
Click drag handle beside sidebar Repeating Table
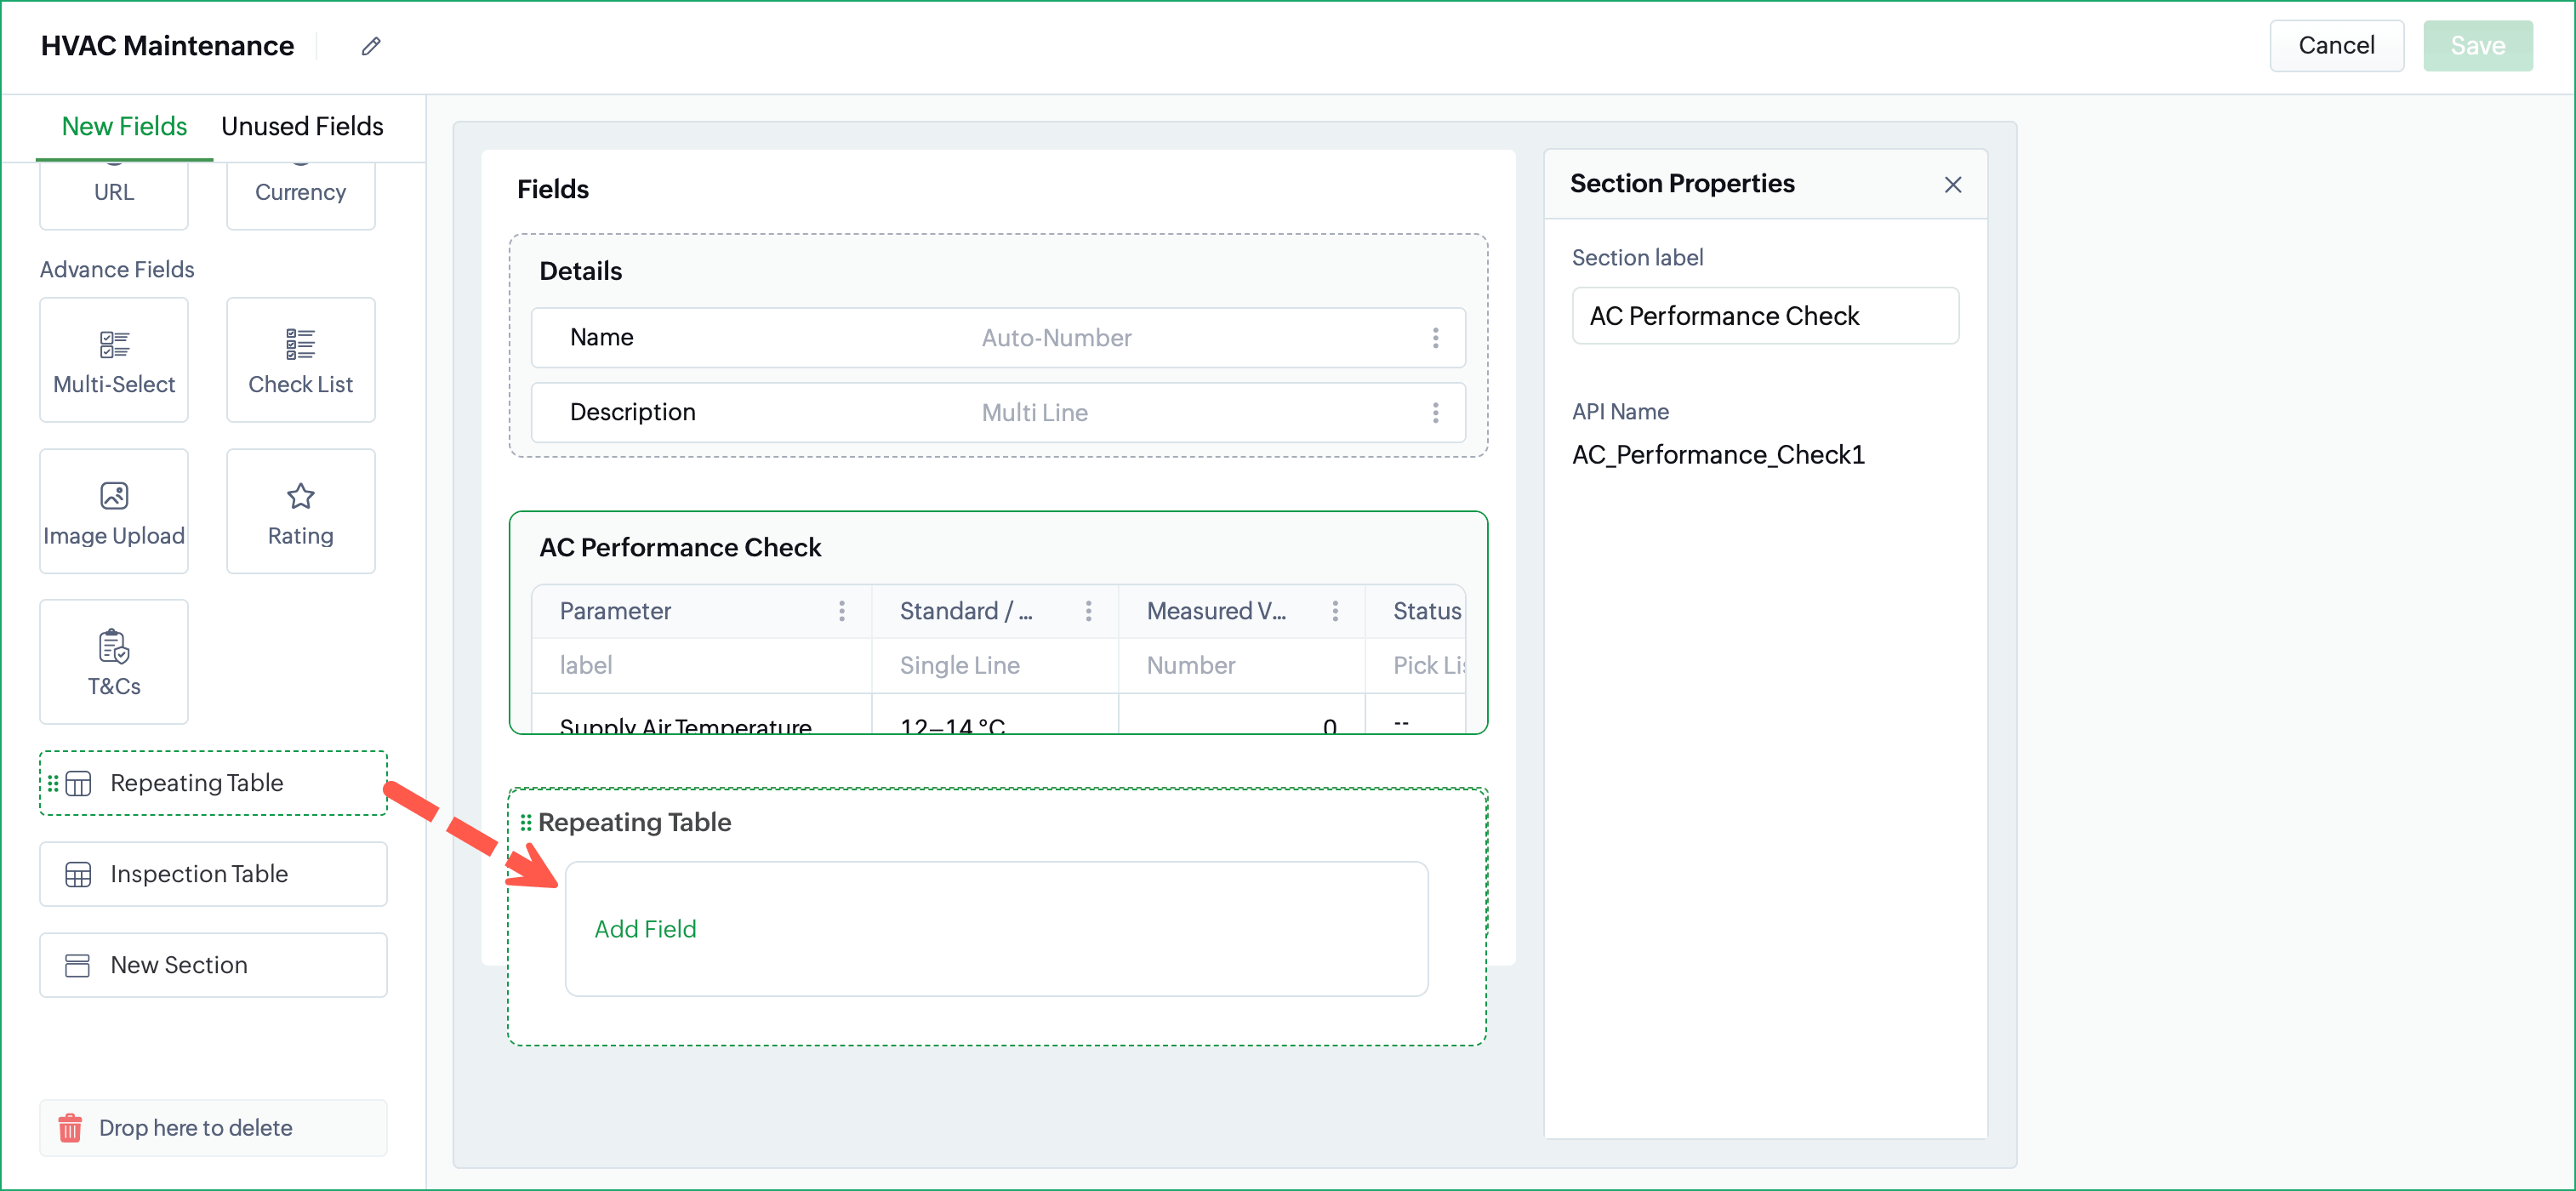[53, 783]
